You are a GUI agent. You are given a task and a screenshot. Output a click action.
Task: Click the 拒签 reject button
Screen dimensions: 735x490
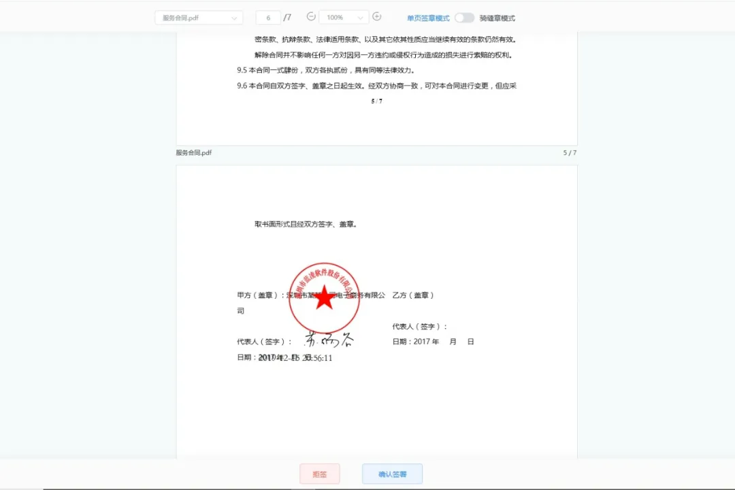[320, 474]
